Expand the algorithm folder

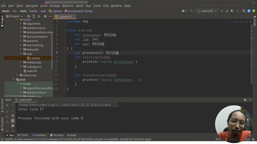[20, 24]
